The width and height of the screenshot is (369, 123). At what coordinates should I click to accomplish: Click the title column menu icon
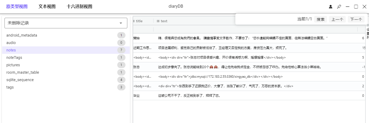[134, 21]
